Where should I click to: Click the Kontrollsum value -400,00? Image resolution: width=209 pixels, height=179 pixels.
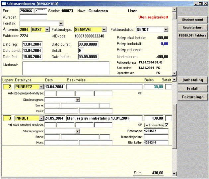pyautogui.click(x=162, y=57)
